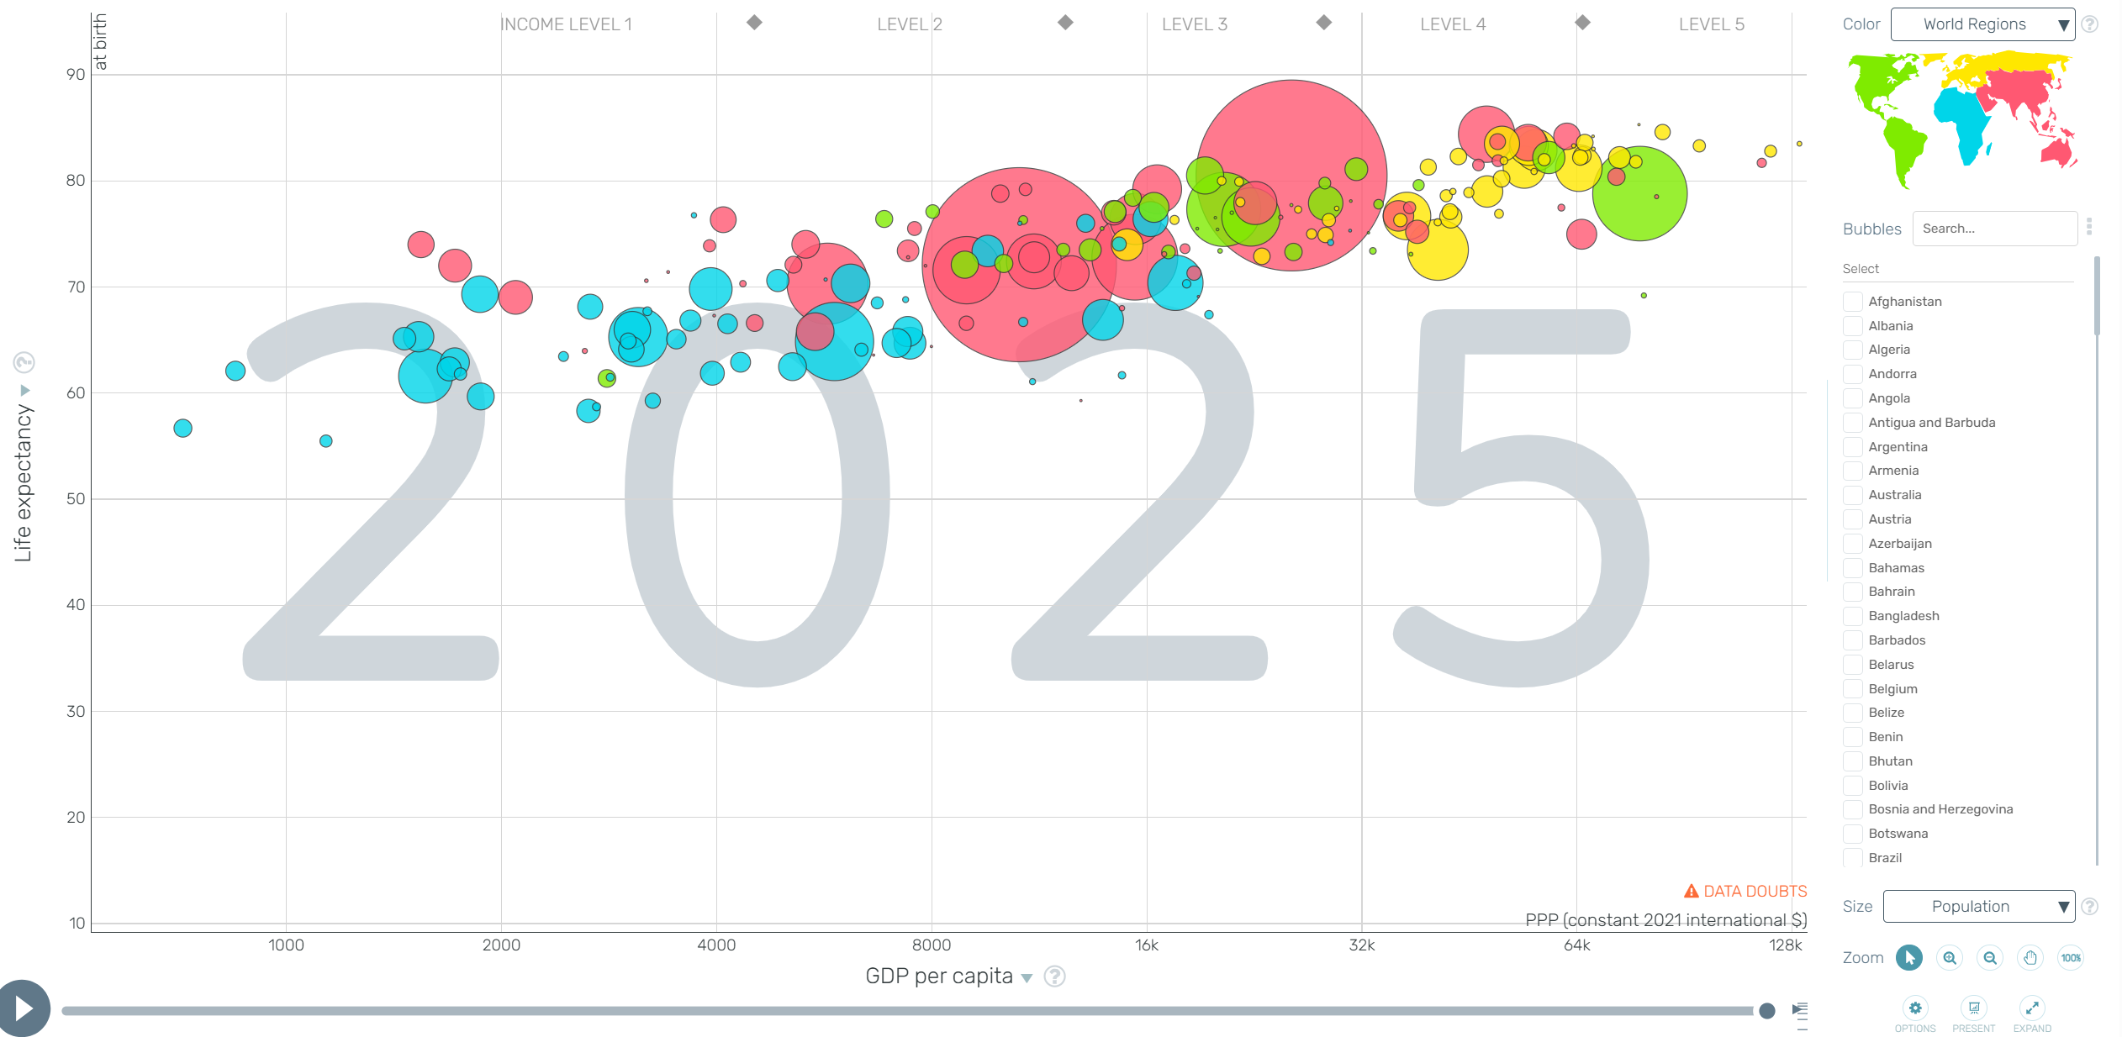Check the Bangladesh checkbox
The image size is (2122, 1037).
[x=1852, y=616]
